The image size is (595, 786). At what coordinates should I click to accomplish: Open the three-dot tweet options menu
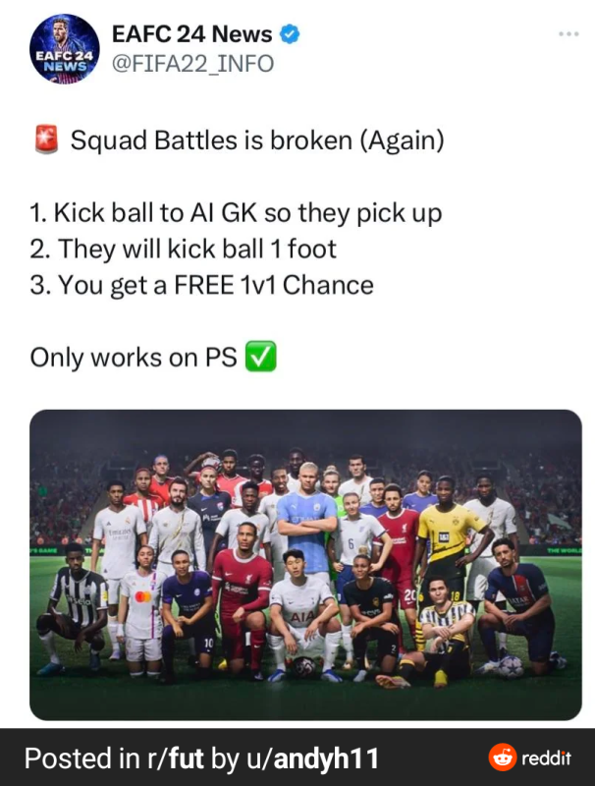click(x=568, y=34)
